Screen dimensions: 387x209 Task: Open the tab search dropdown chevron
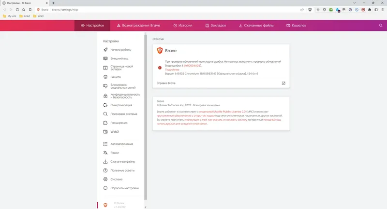click(355, 3)
